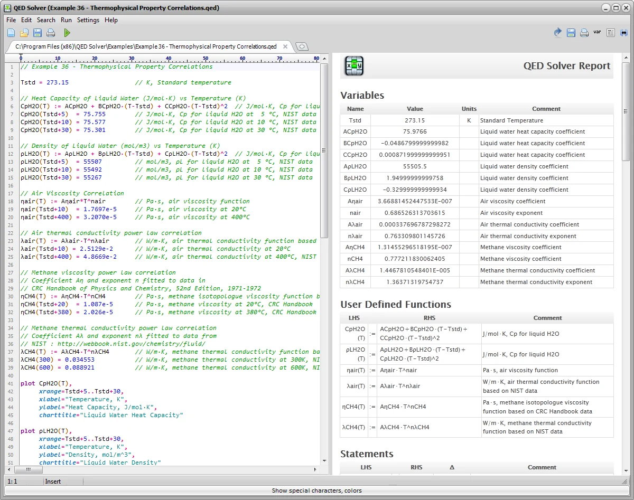634x500 pixels.
Task: Select the Example 36 .qed file tab
Action: tap(146, 46)
